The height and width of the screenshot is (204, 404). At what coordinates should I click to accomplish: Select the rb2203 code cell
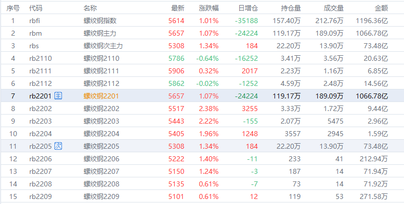pyautogui.click(x=40, y=121)
